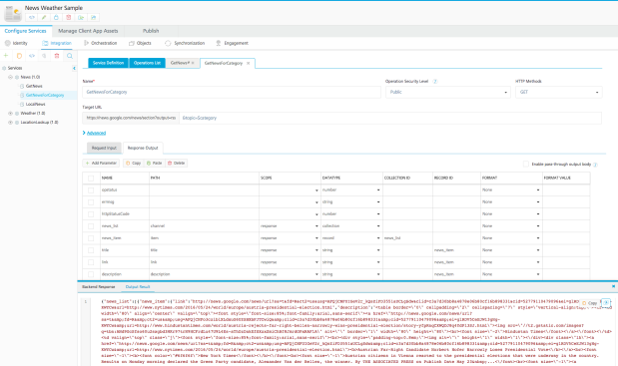Expand the Weather (1.0) service node

pyautogui.click(x=10, y=114)
